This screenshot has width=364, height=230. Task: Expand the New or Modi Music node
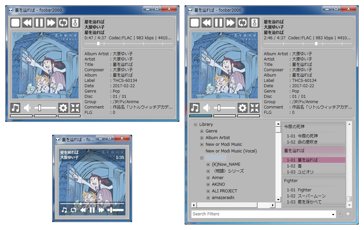click(202, 144)
